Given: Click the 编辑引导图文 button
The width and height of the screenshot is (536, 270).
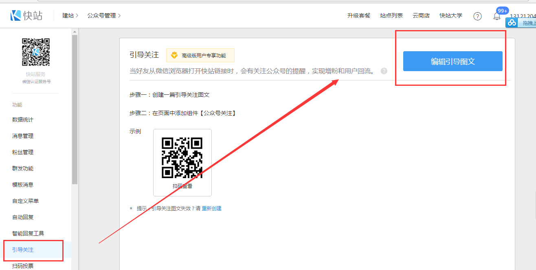Looking at the screenshot, I should [453, 61].
